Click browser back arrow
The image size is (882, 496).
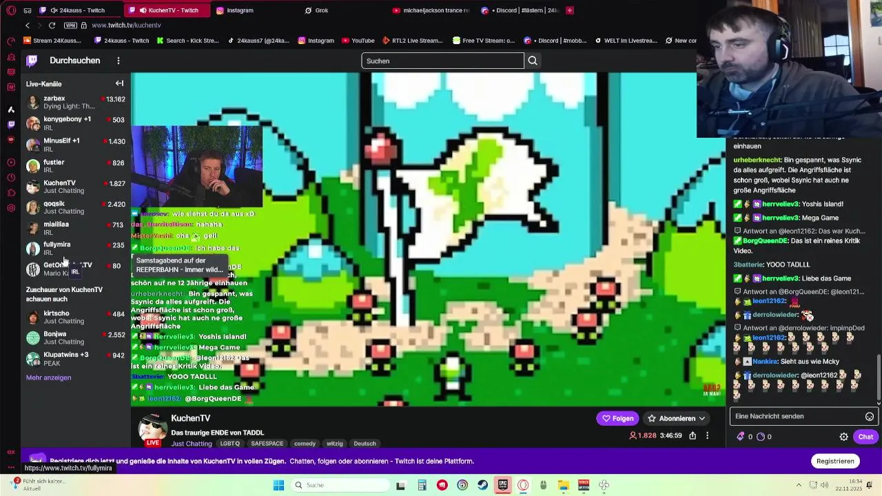click(x=28, y=25)
